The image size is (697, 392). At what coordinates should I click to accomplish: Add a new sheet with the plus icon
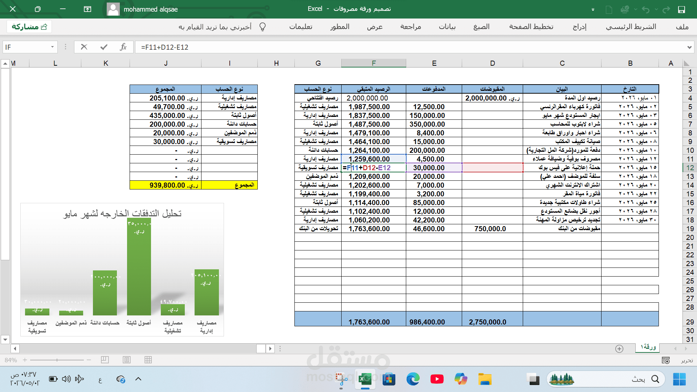[x=619, y=348]
